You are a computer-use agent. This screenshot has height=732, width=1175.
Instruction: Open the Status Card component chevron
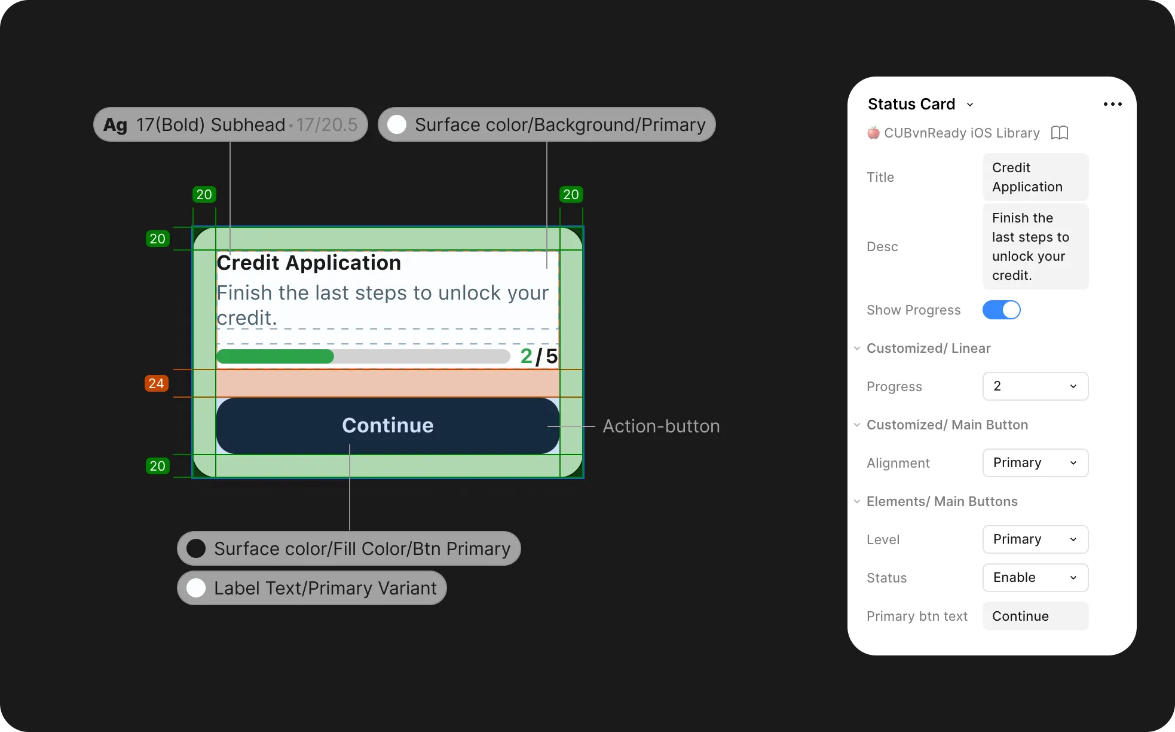970,105
